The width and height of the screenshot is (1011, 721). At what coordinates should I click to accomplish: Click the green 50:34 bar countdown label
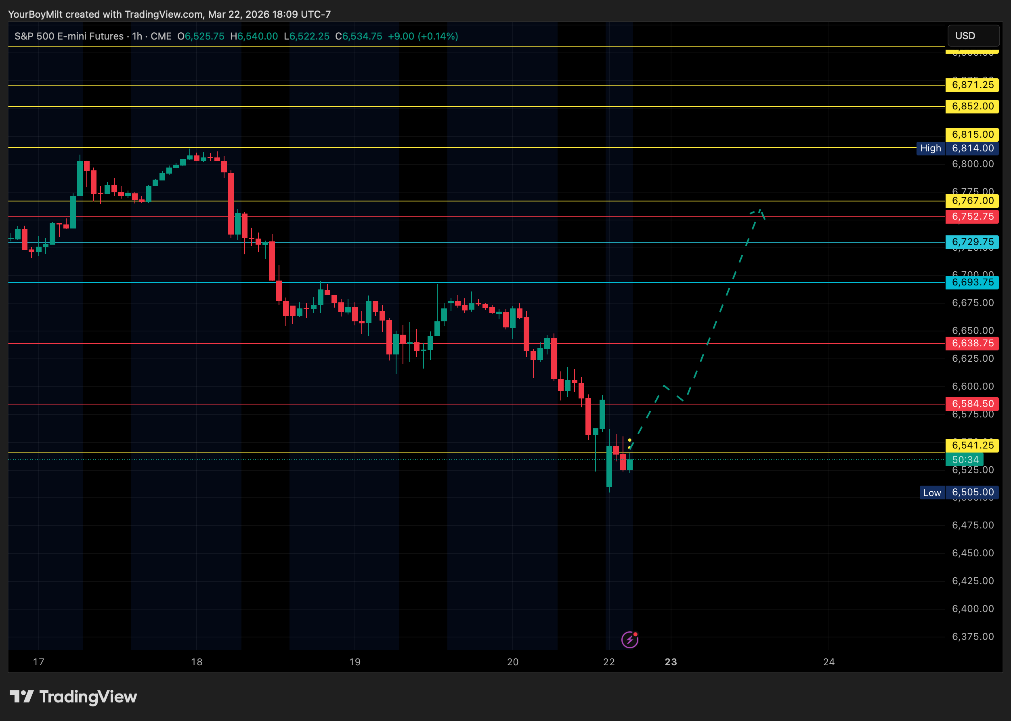(x=965, y=459)
